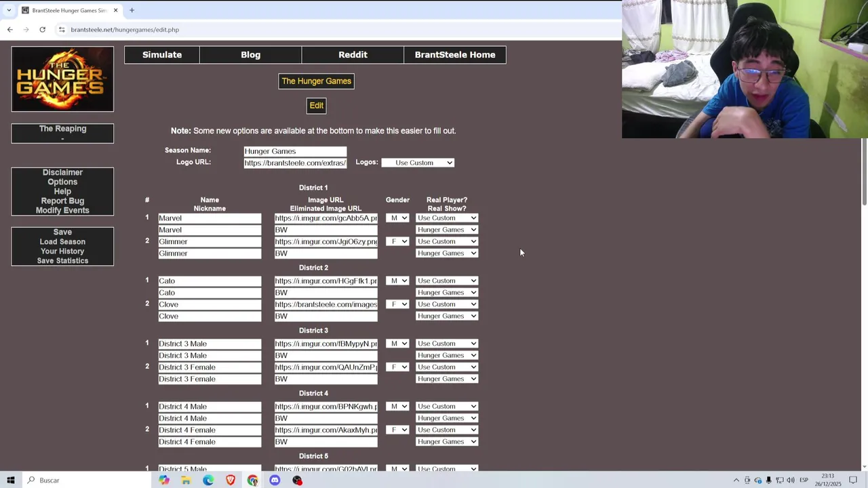The image size is (868, 488).
Task: Open Load Season link
Action: (62, 242)
